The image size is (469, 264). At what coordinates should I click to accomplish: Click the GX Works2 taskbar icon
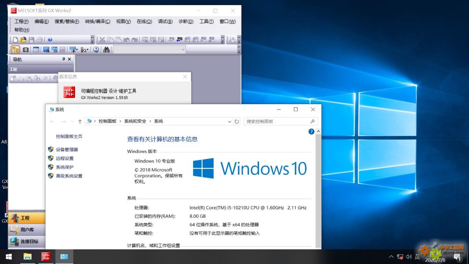tap(46, 257)
